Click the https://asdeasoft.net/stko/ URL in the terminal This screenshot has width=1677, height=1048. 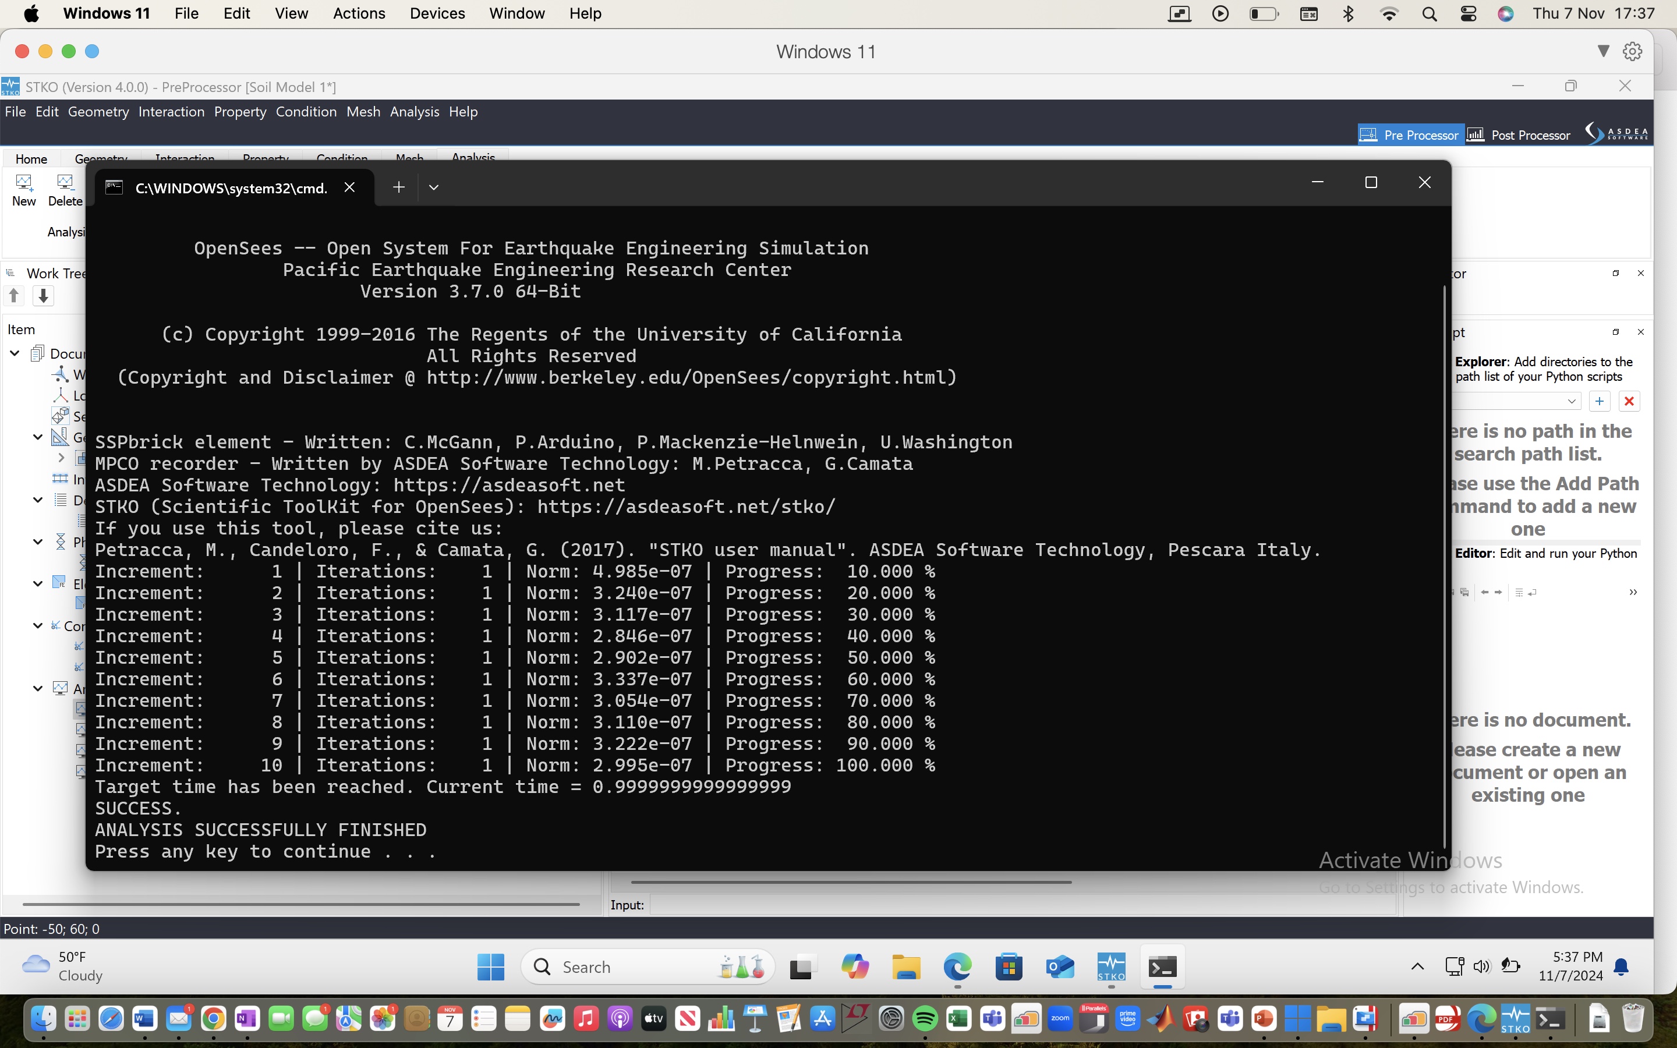click(686, 507)
